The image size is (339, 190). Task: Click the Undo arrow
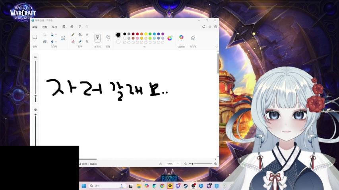(80, 27)
